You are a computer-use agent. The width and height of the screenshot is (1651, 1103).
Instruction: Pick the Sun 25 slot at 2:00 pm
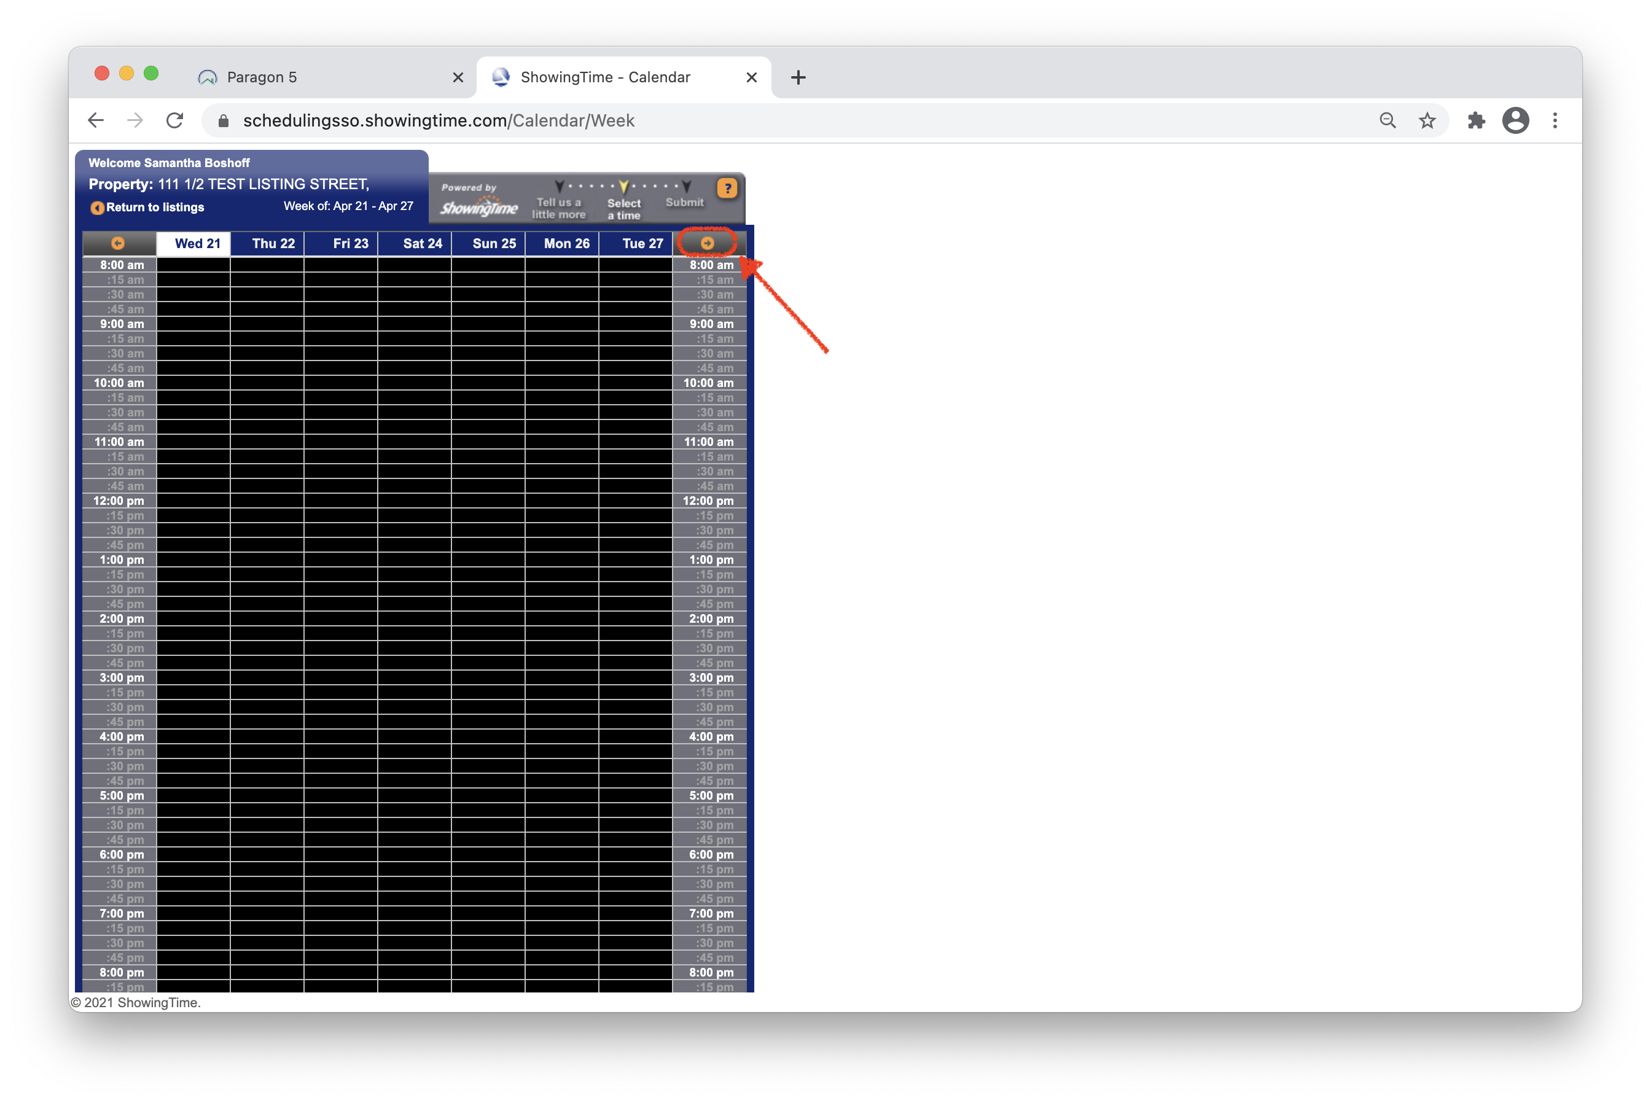pos(489,619)
